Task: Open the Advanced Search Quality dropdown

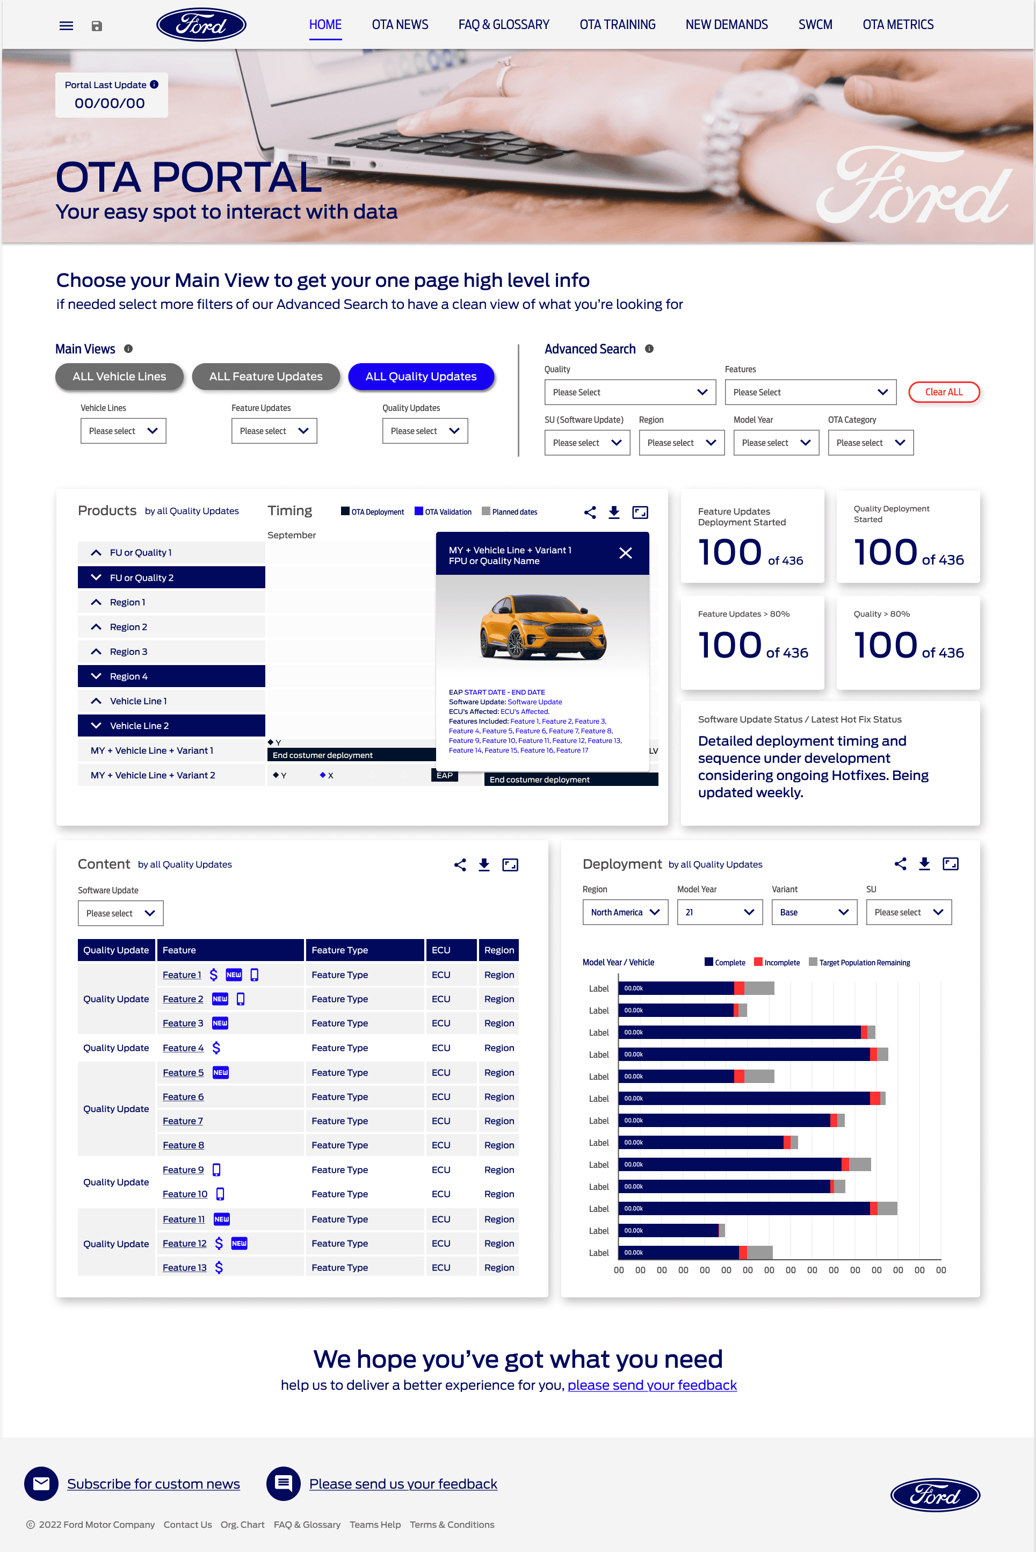Action: tap(631, 392)
